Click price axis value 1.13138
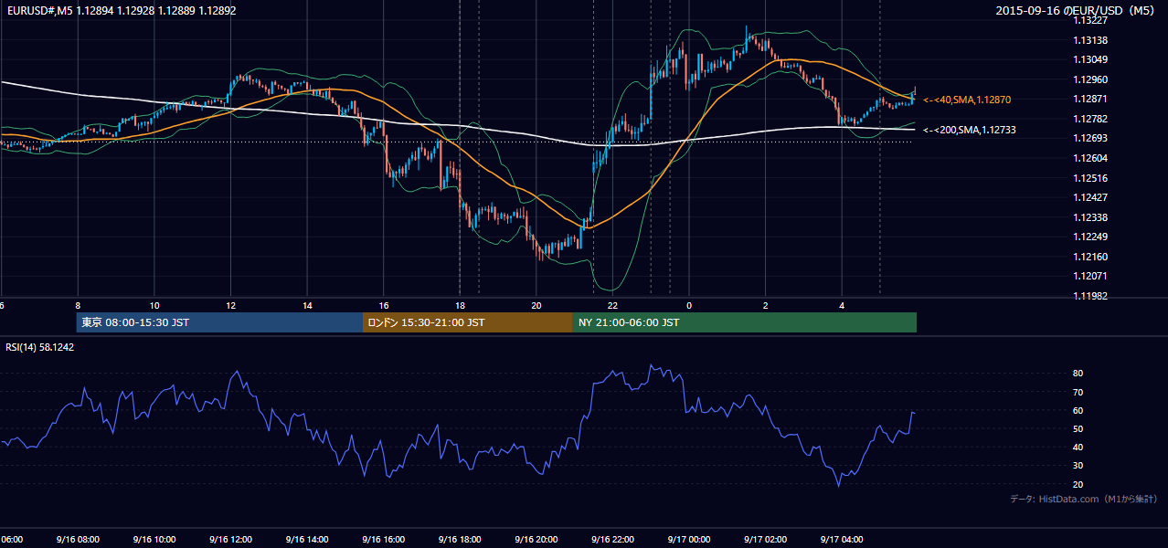Viewport: 1168px width, 548px height. [1090, 40]
